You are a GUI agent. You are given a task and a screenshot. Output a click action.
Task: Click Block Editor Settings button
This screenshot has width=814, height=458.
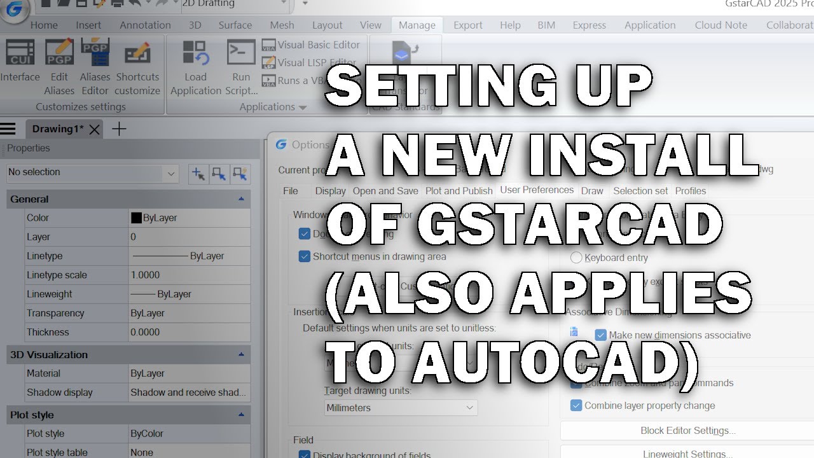click(x=687, y=431)
